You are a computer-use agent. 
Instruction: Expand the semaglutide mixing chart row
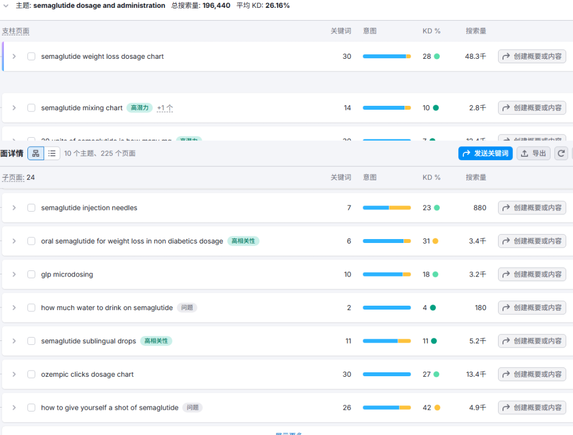14,108
